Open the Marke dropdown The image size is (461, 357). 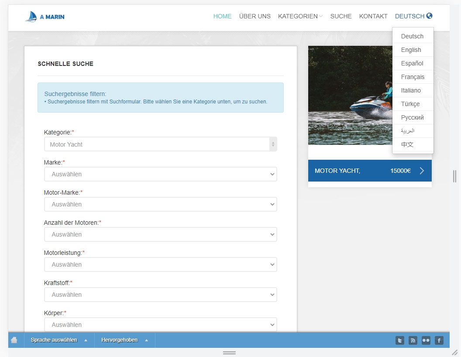[x=161, y=174]
